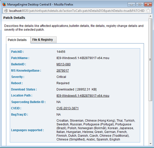Click the MS KnowledgeBase label

point(26,70)
